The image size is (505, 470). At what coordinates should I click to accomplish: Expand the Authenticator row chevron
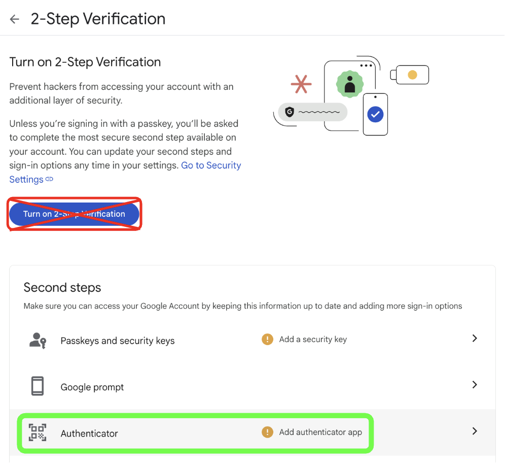point(475,431)
